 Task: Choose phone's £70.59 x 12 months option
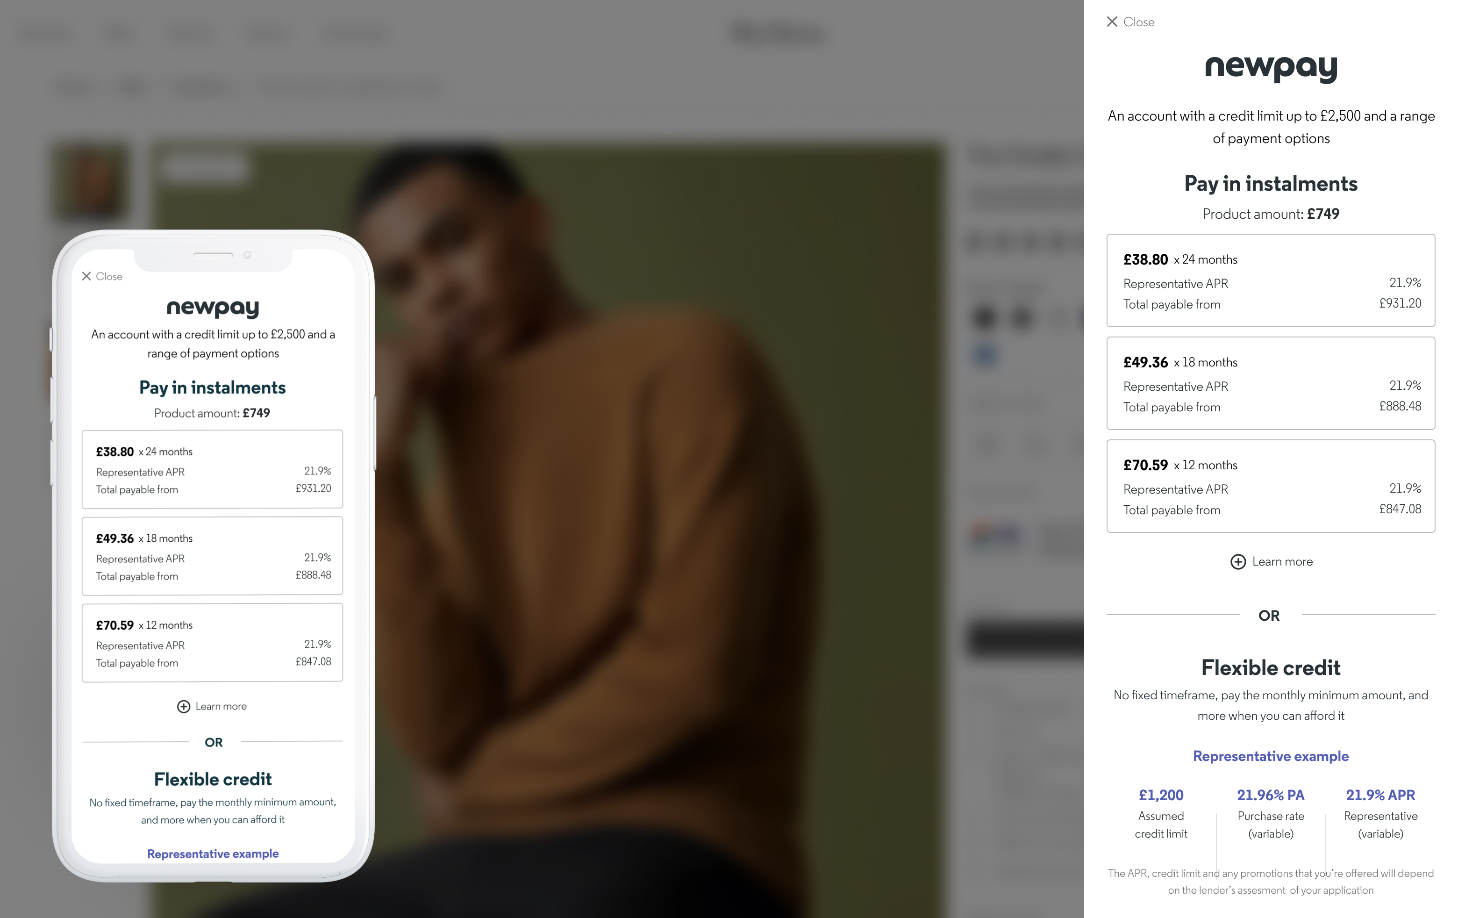[x=213, y=643]
